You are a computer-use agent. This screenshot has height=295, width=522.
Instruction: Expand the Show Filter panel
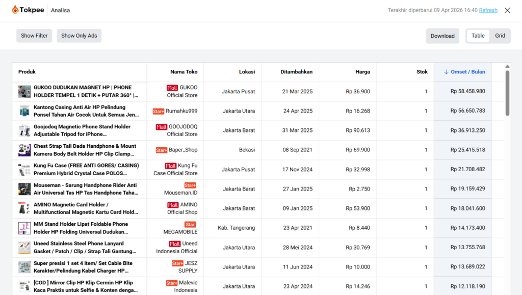34,36
